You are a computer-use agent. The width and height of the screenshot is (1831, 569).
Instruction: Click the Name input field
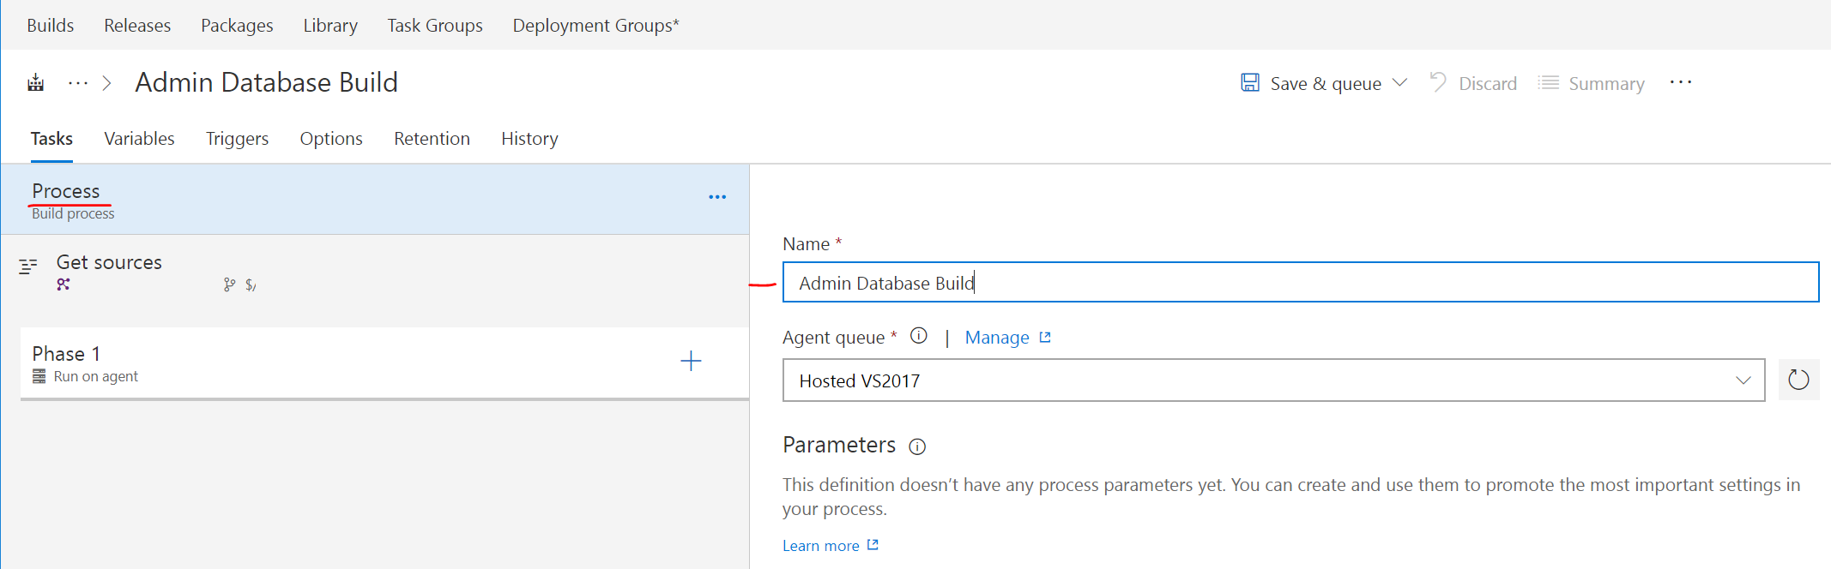[x=1299, y=283]
